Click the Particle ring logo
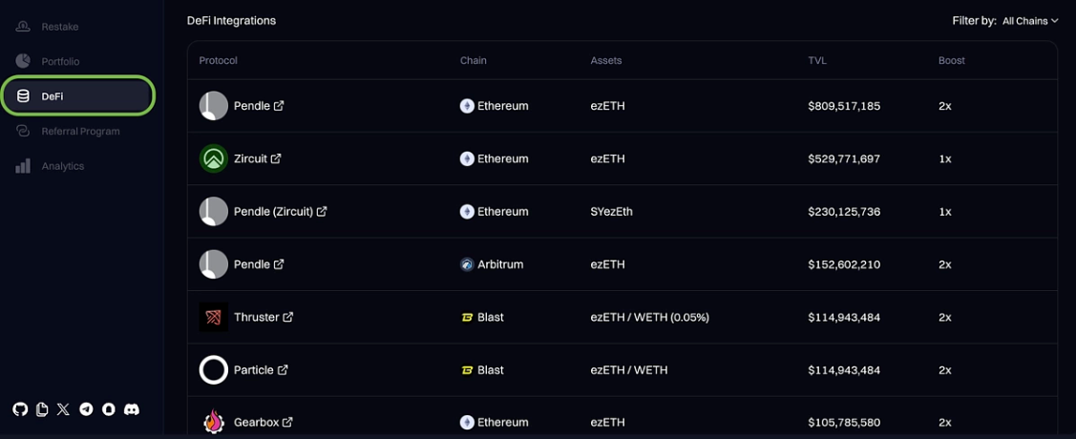The width and height of the screenshot is (1076, 439). (x=213, y=369)
